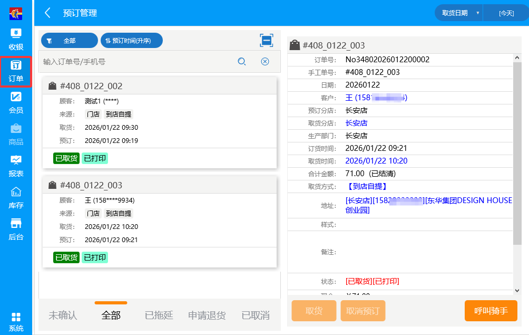The width and height of the screenshot is (529, 335).
Task: Open the 系统 system menu
Action: pyautogui.click(x=16, y=322)
